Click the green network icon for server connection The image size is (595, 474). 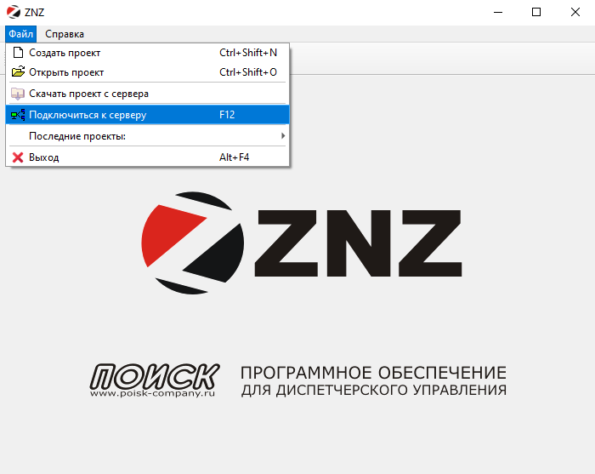tap(18, 115)
